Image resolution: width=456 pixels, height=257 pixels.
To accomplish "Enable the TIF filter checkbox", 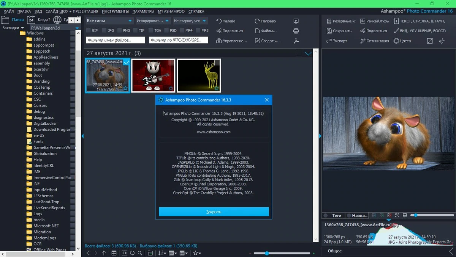I will (135, 30).
